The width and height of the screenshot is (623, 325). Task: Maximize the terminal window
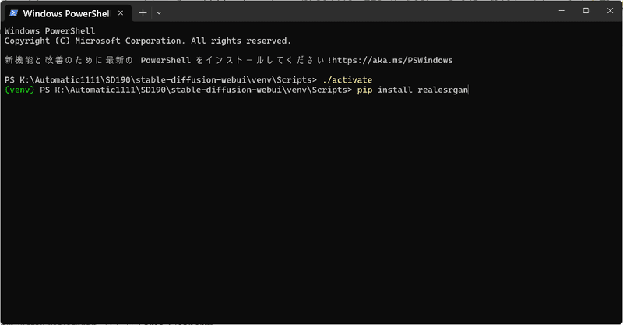point(586,11)
